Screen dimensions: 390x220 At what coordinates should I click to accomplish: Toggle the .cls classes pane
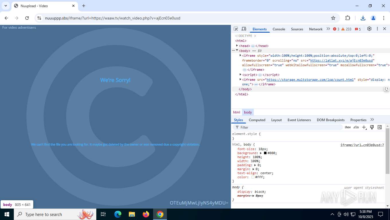pos(356,127)
